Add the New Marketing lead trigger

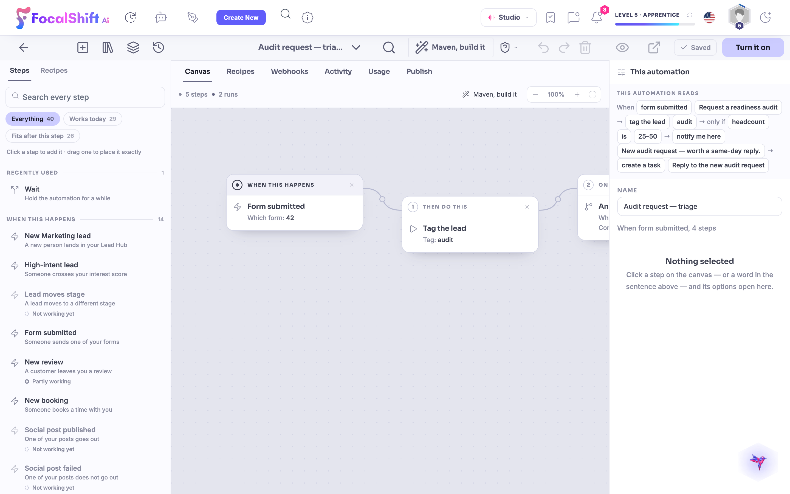click(85, 240)
